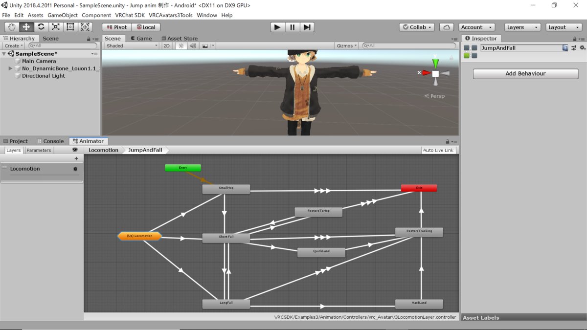Toggle 2D scene view mode
This screenshot has height=330, width=587.
pyautogui.click(x=166, y=45)
